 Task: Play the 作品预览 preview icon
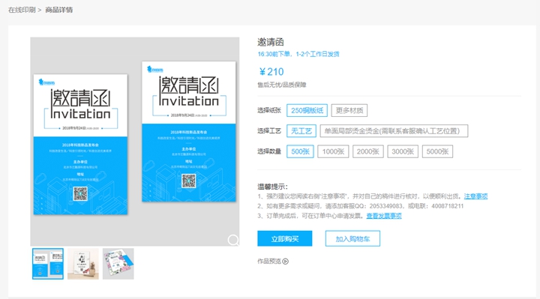(x=286, y=262)
